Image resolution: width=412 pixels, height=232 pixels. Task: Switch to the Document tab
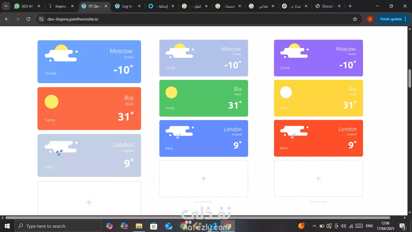tap(328, 6)
